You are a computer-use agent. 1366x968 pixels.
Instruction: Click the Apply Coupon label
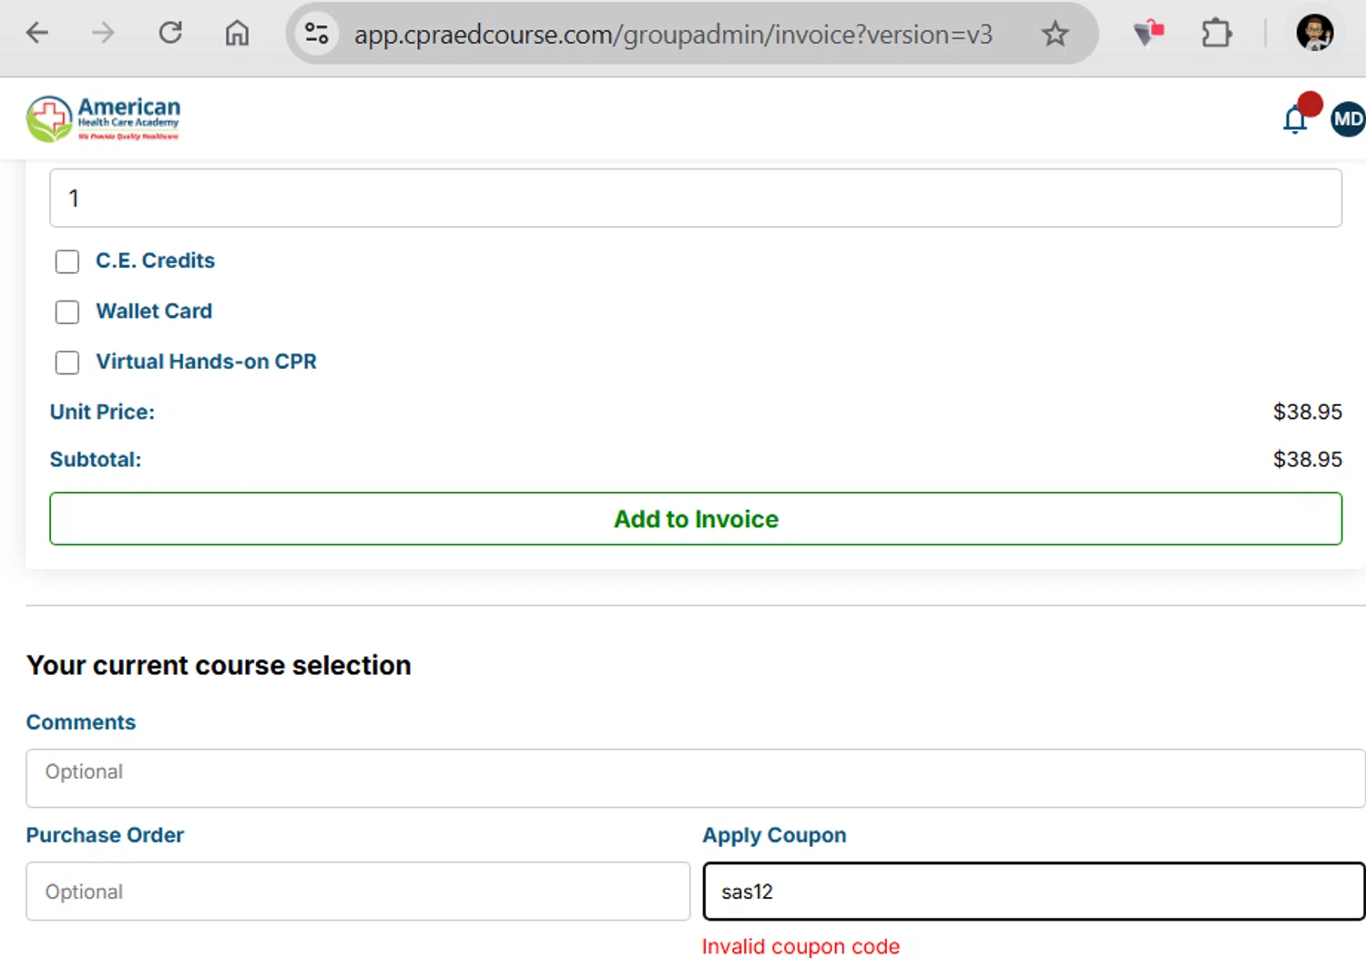tap(774, 835)
